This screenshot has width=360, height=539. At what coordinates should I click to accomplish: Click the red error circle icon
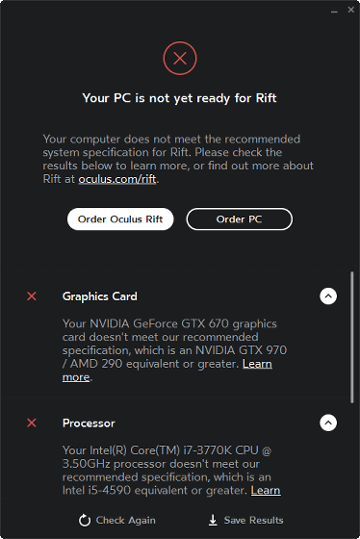[180, 58]
